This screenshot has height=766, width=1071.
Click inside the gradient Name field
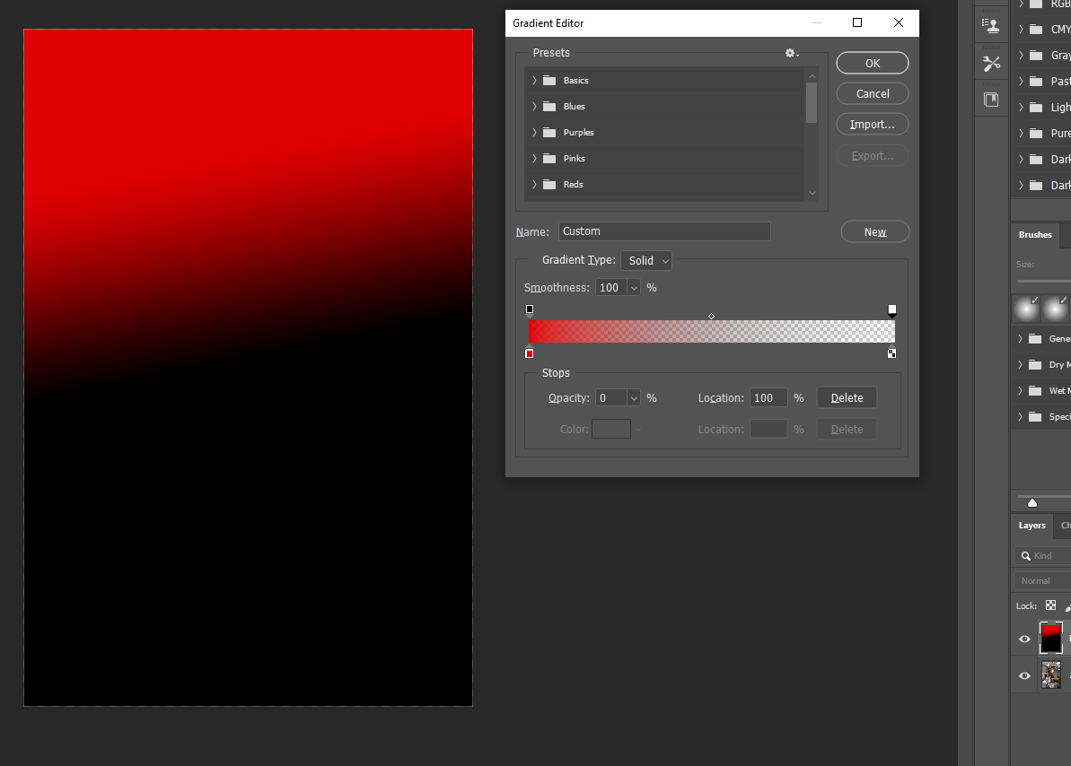click(664, 231)
